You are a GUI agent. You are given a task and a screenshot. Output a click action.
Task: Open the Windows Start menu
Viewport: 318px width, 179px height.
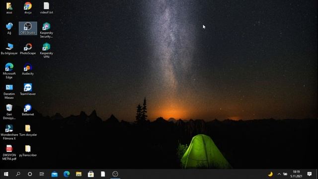coord(6,174)
